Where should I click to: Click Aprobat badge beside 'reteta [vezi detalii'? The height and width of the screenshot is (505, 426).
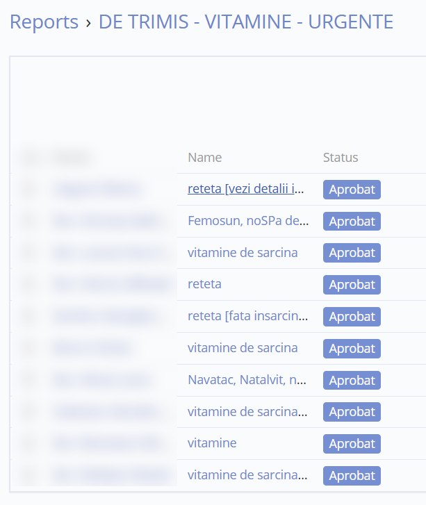coord(352,190)
